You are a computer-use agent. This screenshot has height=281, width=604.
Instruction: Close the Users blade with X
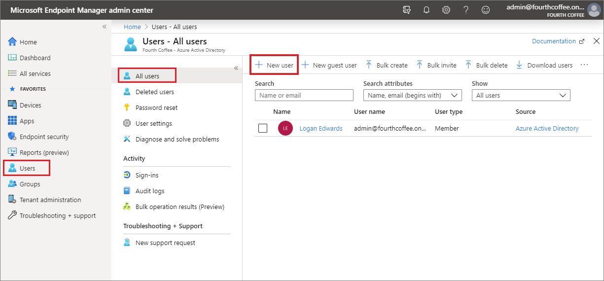[x=596, y=41]
